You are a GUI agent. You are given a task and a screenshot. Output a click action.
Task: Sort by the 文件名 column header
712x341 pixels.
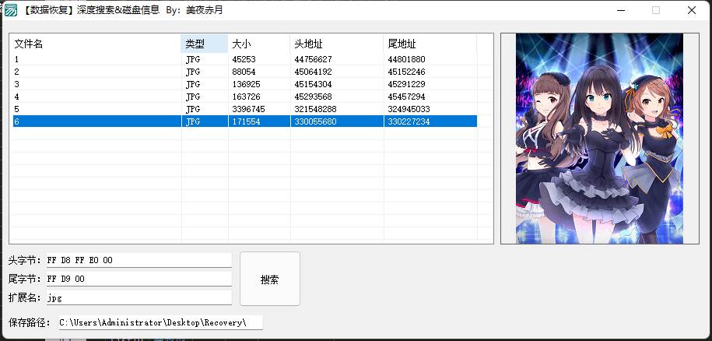[x=96, y=44]
